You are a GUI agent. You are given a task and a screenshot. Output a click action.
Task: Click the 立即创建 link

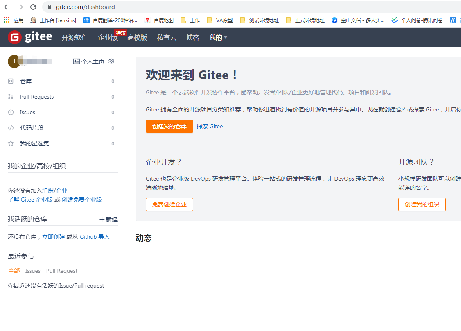(x=54, y=237)
